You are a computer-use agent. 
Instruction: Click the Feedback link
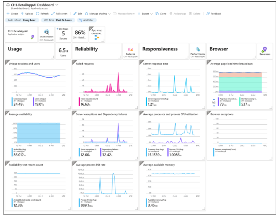[214, 14]
